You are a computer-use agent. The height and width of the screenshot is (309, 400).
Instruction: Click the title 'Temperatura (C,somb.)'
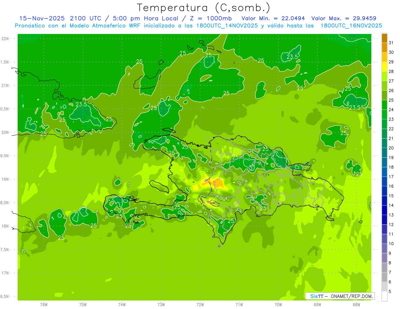click(204, 8)
